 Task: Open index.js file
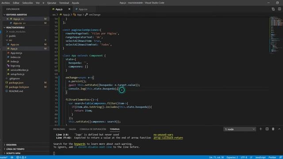click(15, 61)
